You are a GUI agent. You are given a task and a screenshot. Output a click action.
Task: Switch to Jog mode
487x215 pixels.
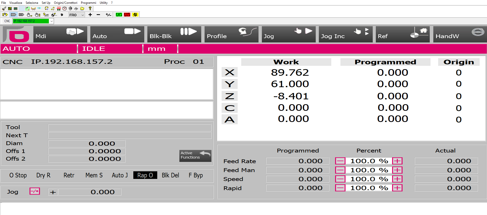tap(288, 34)
